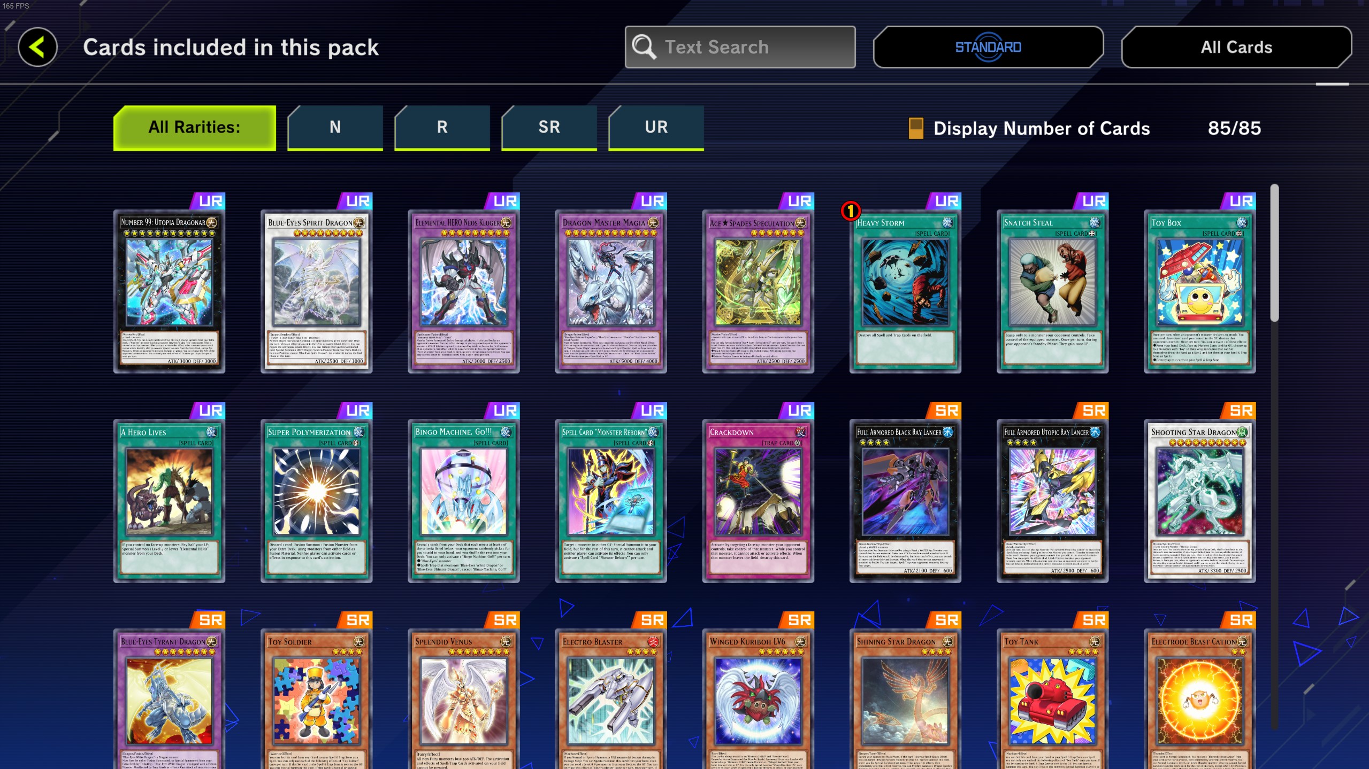Viewport: 1369px width, 769px height.
Task: Filter by UR rarity
Action: (x=656, y=128)
